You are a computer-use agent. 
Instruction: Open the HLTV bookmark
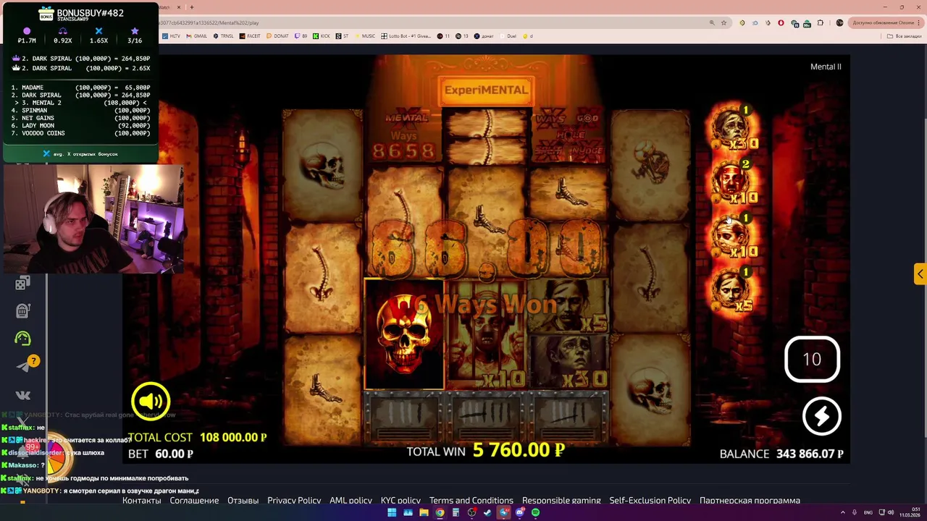(x=172, y=35)
